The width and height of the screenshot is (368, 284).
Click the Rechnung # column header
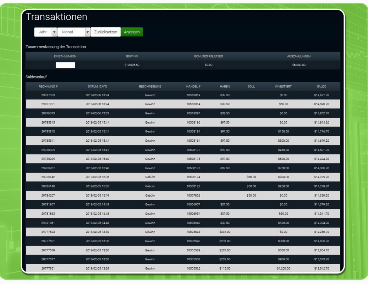click(48, 87)
